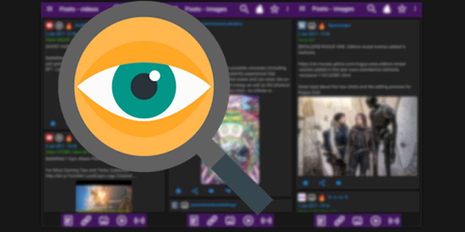Open the hamburger menu of Posts - videos

click(x=50, y=9)
